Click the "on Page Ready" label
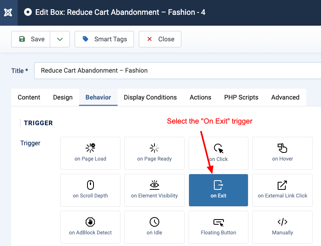The image size is (321, 246). 154,159
